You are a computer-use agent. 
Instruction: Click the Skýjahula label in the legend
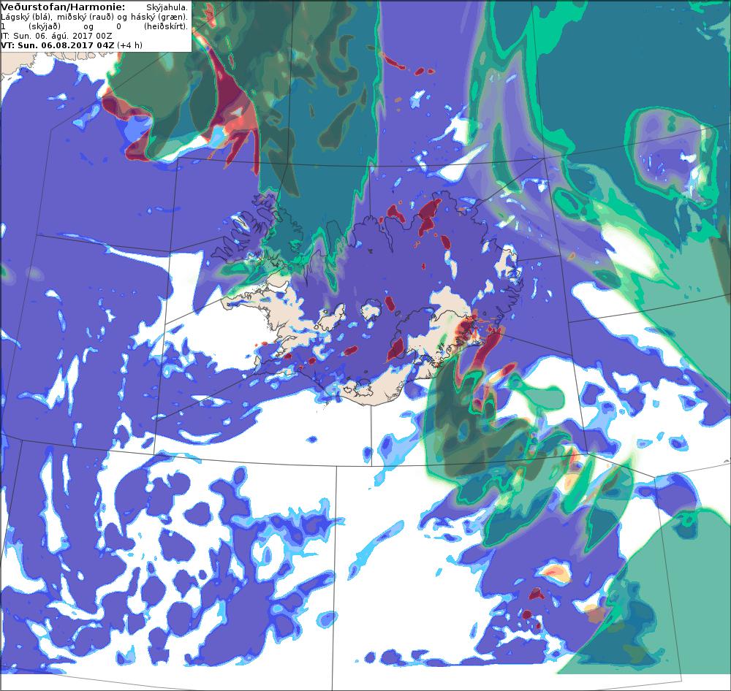pos(167,7)
